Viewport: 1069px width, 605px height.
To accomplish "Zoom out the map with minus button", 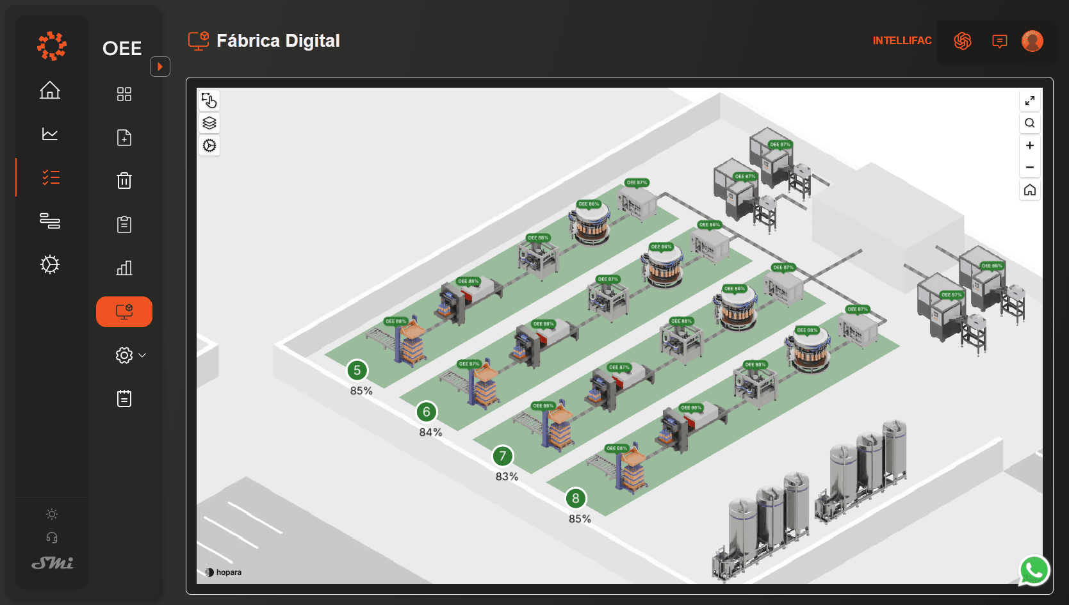I will [1029, 167].
